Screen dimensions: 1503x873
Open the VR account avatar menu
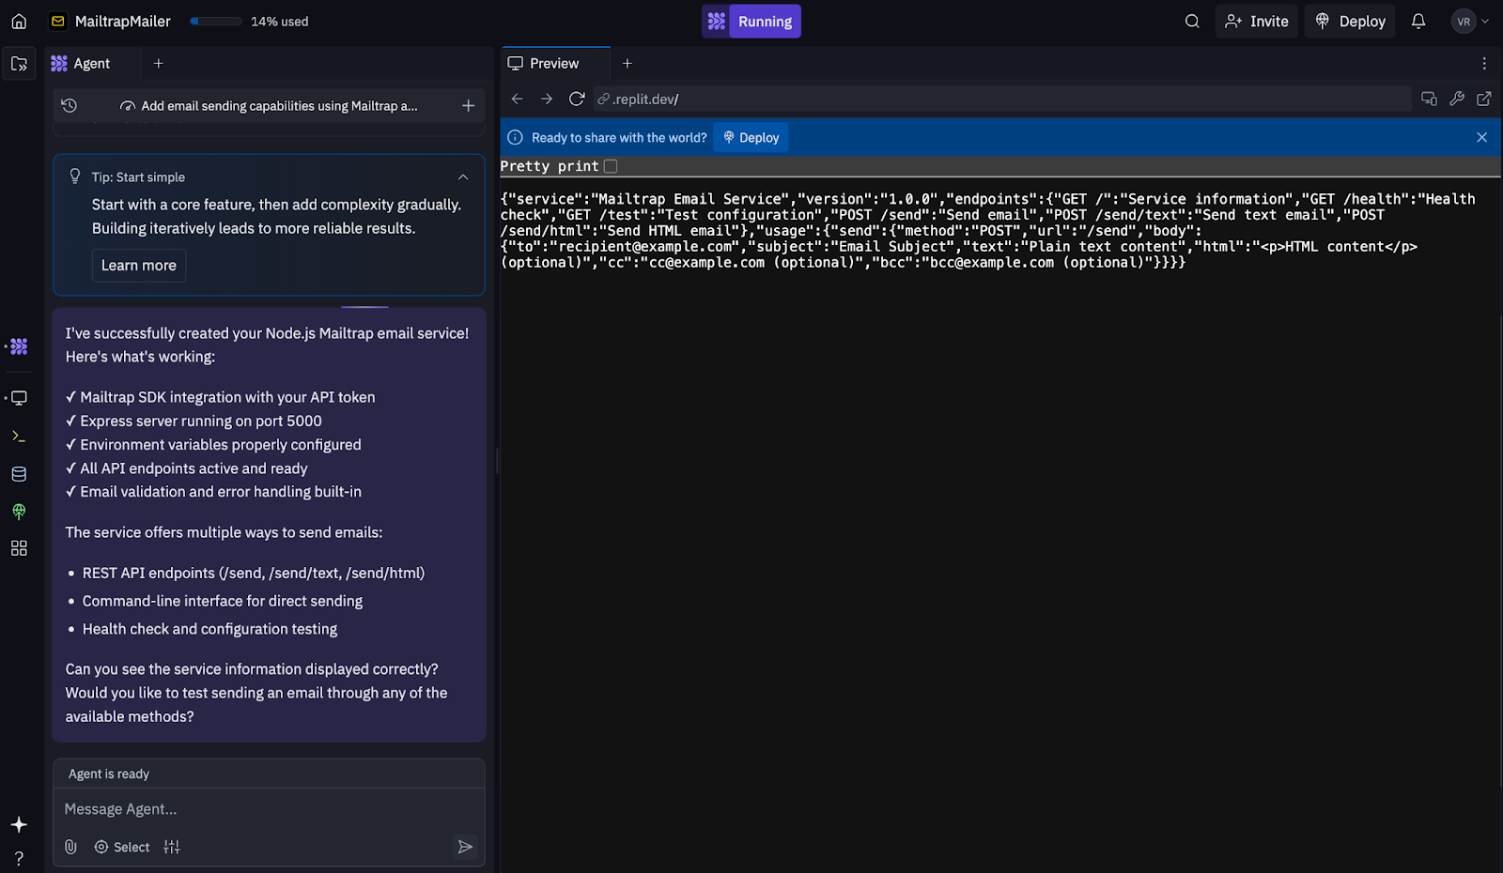tap(1462, 21)
